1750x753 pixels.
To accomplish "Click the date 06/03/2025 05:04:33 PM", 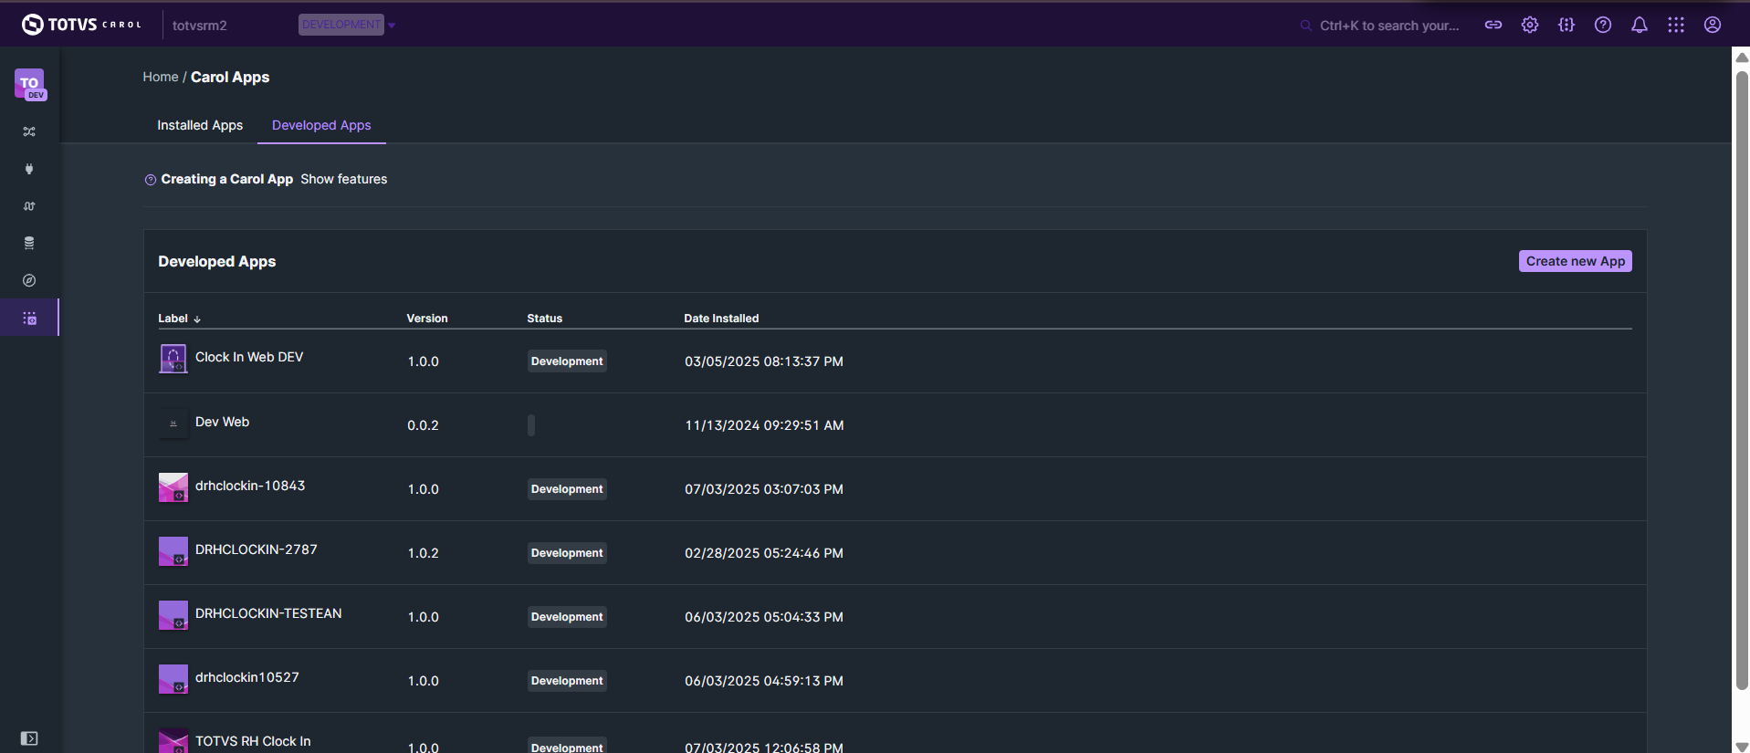I will [x=764, y=617].
